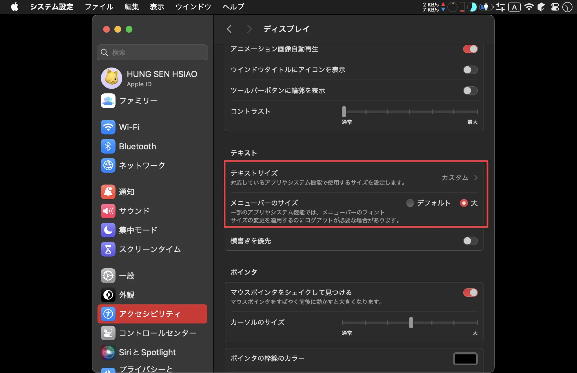Screen dimensions: 577x373
Task: Click コントラスト 最大 label
Action: [472, 122]
